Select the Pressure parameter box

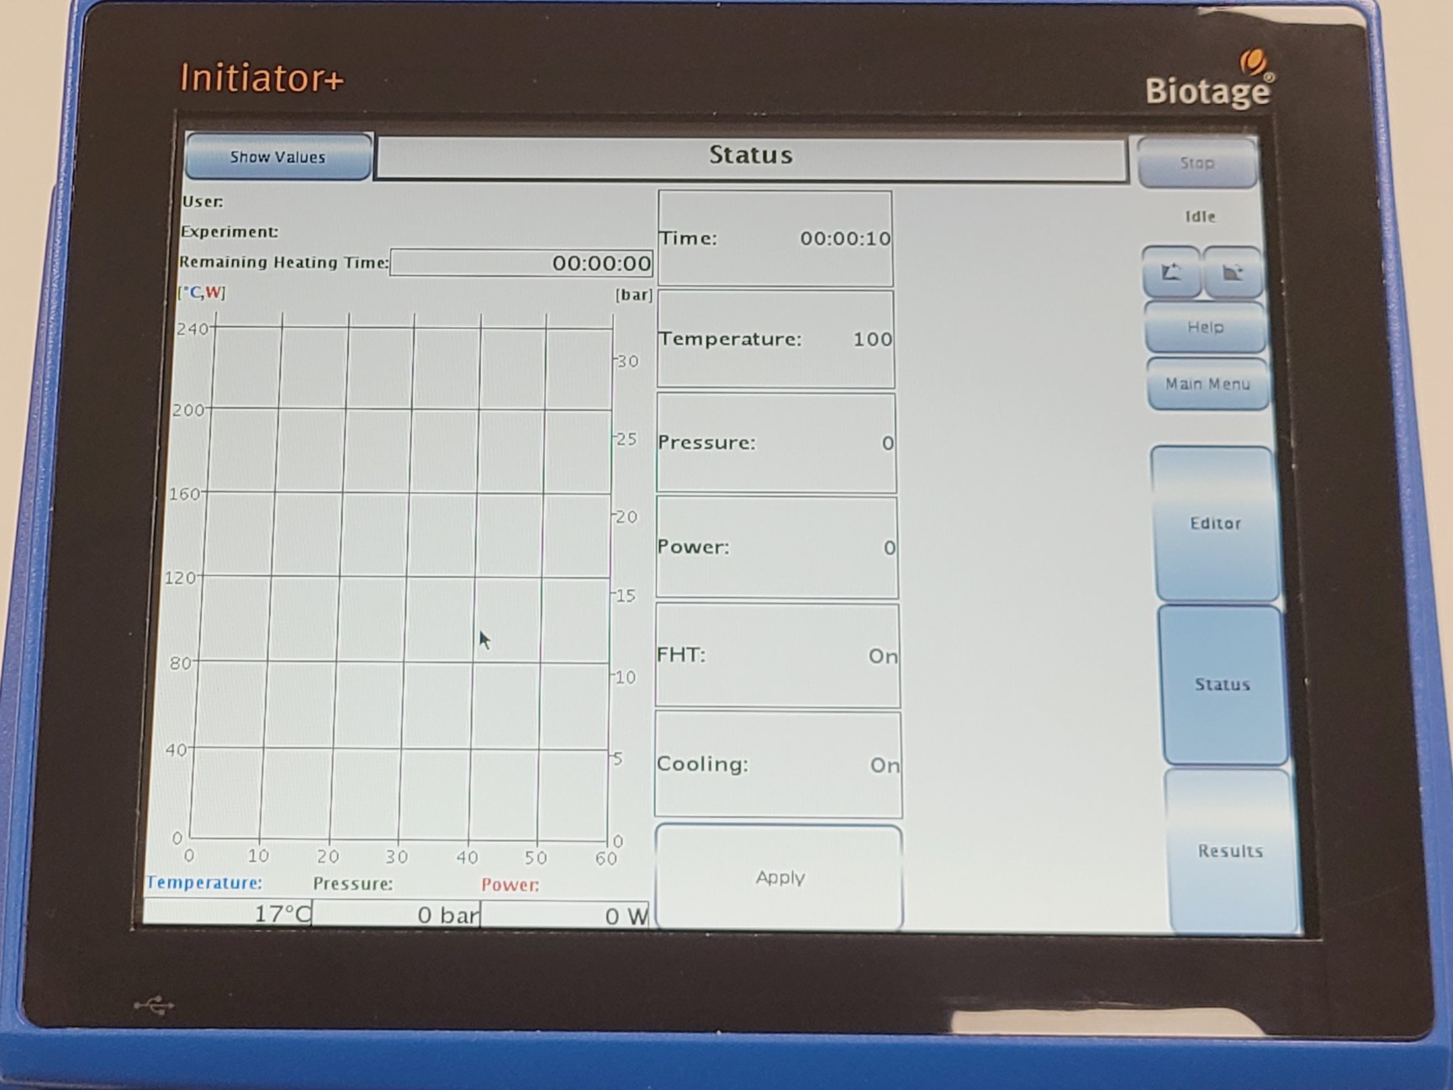coord(776,442)
